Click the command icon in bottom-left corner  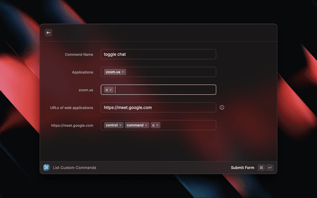pos(46,167)
